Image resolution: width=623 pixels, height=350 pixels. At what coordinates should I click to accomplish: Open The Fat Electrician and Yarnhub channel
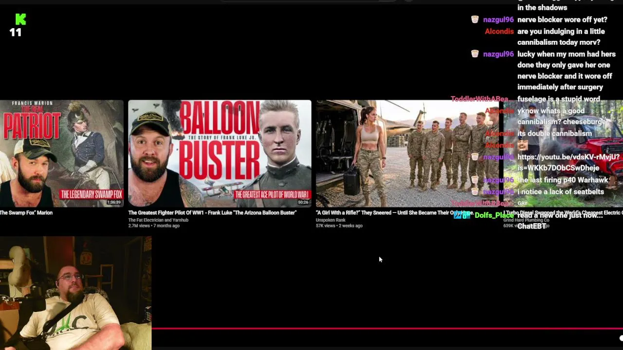158,220
